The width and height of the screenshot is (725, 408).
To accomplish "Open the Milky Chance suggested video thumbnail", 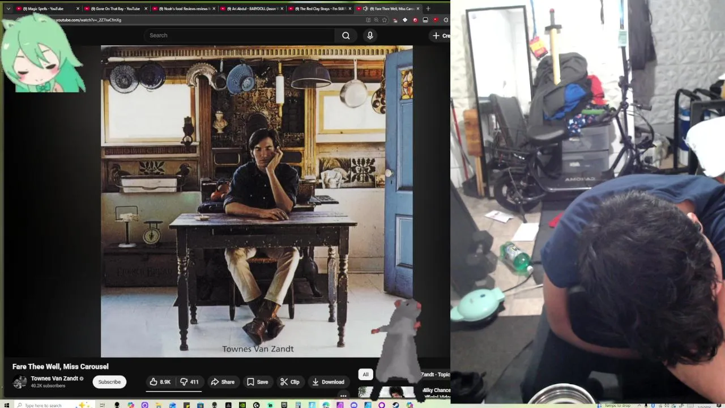I will tap(387, 392).
